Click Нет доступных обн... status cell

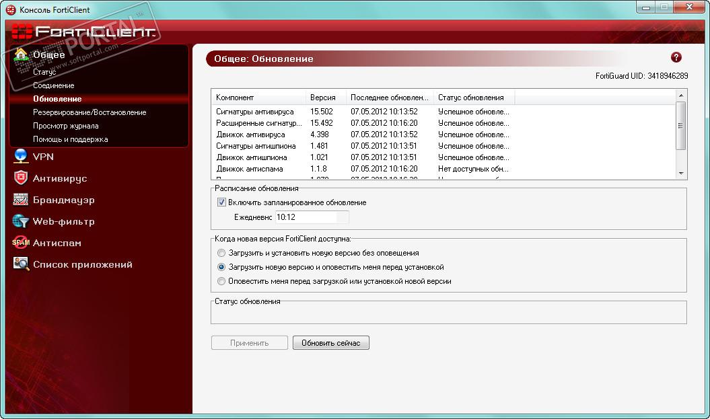(x=473, y=169)
